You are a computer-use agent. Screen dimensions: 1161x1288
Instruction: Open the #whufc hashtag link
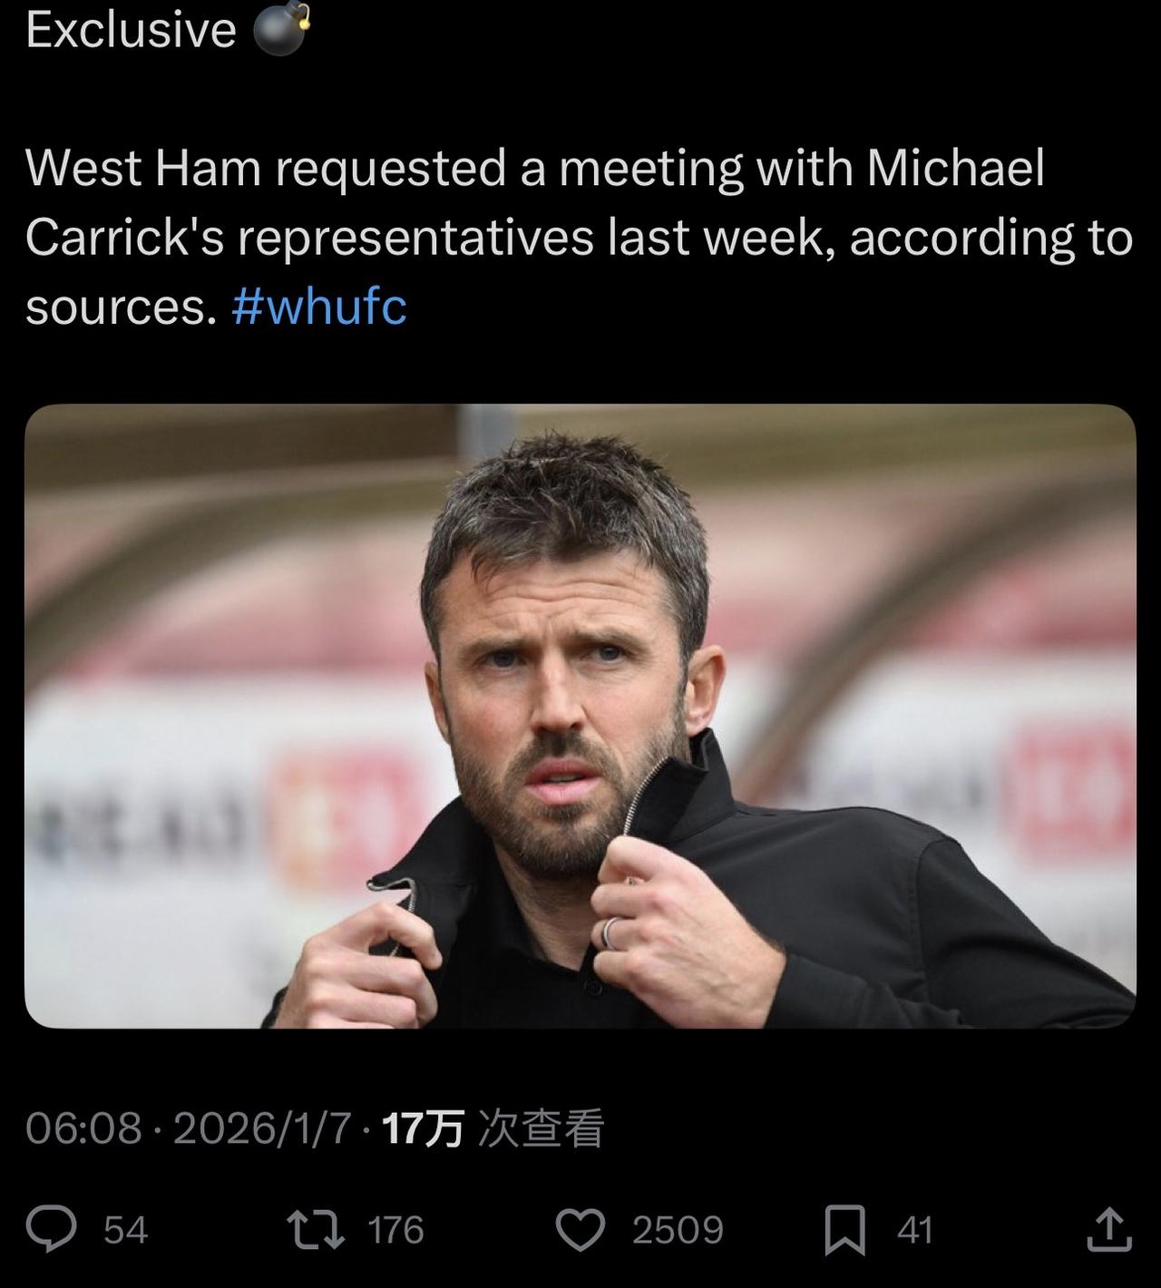[318, 307]
